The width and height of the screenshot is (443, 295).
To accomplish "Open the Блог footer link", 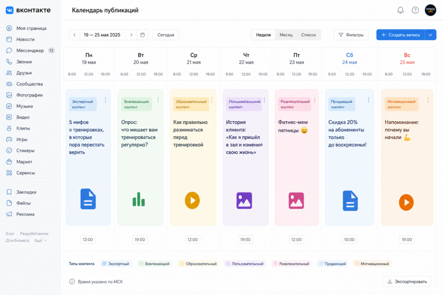I will pos(10,234).
